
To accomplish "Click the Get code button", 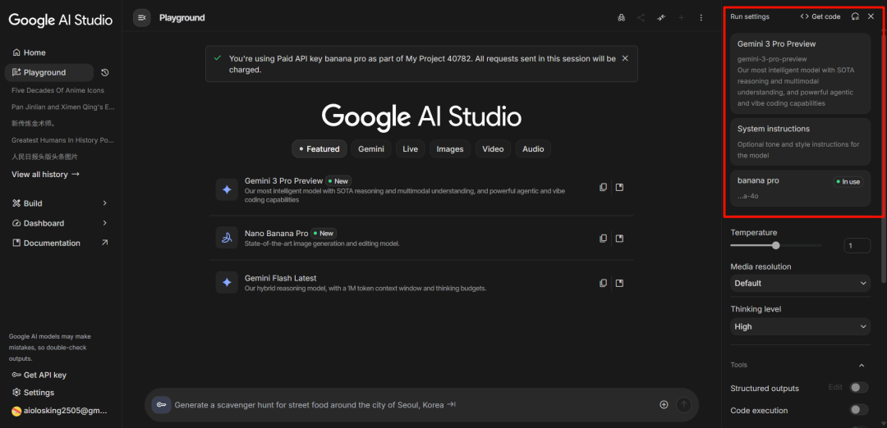I will tap(820, 16).
